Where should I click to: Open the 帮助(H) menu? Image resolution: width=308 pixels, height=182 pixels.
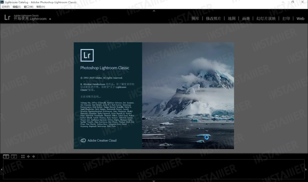click(x=41, y=7)
